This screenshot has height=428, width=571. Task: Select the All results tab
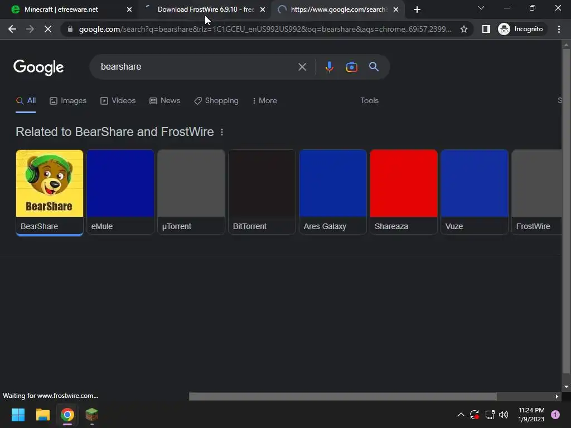pyautogui.click(x=26, y=101)
